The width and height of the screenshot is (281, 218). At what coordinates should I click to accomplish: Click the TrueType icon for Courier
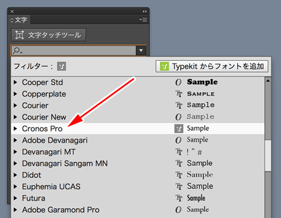(x=179, y=106)
